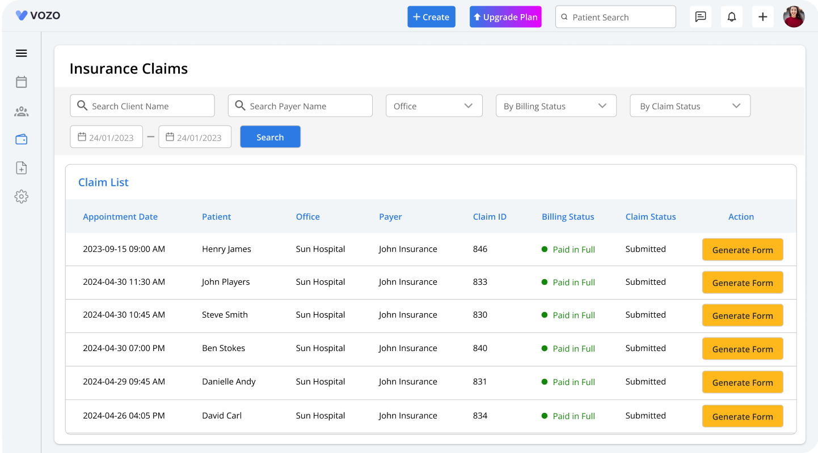Click Sun Hospital in Steve Smith row
Image resolution: width=818 pixels, height=453 pixels.
pos(320,315)
